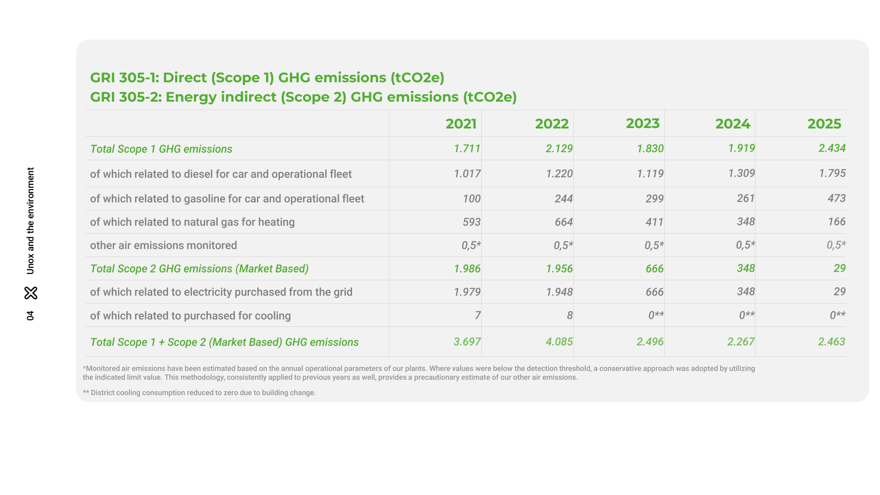This screenshot has width=880, height=495.
Task: Click the diesel value 1.220 for 2022
Action: pos(559,174)
